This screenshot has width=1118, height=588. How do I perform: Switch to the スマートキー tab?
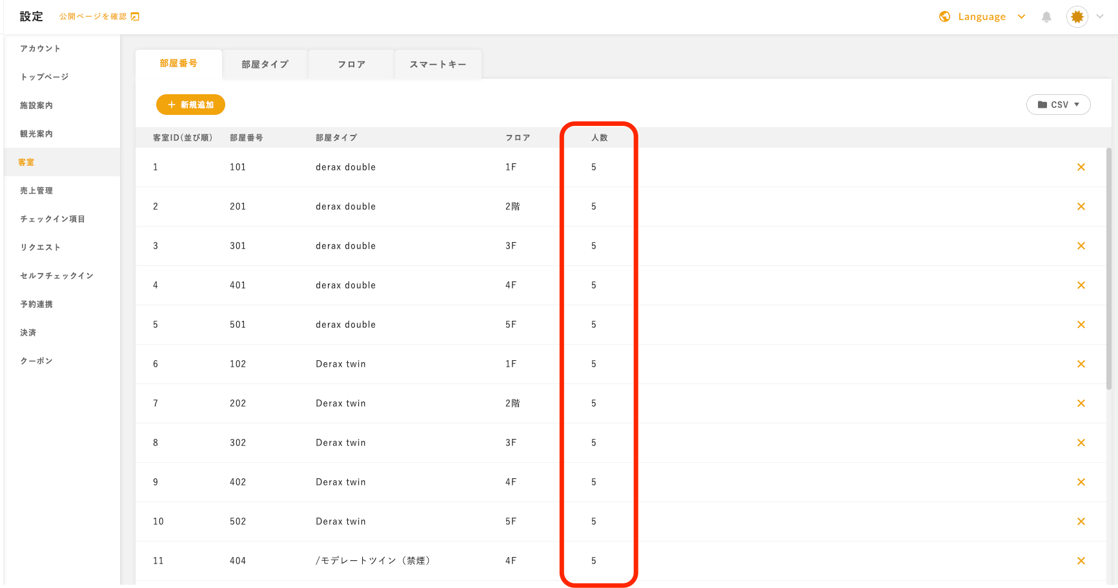[x=438, y=65]
